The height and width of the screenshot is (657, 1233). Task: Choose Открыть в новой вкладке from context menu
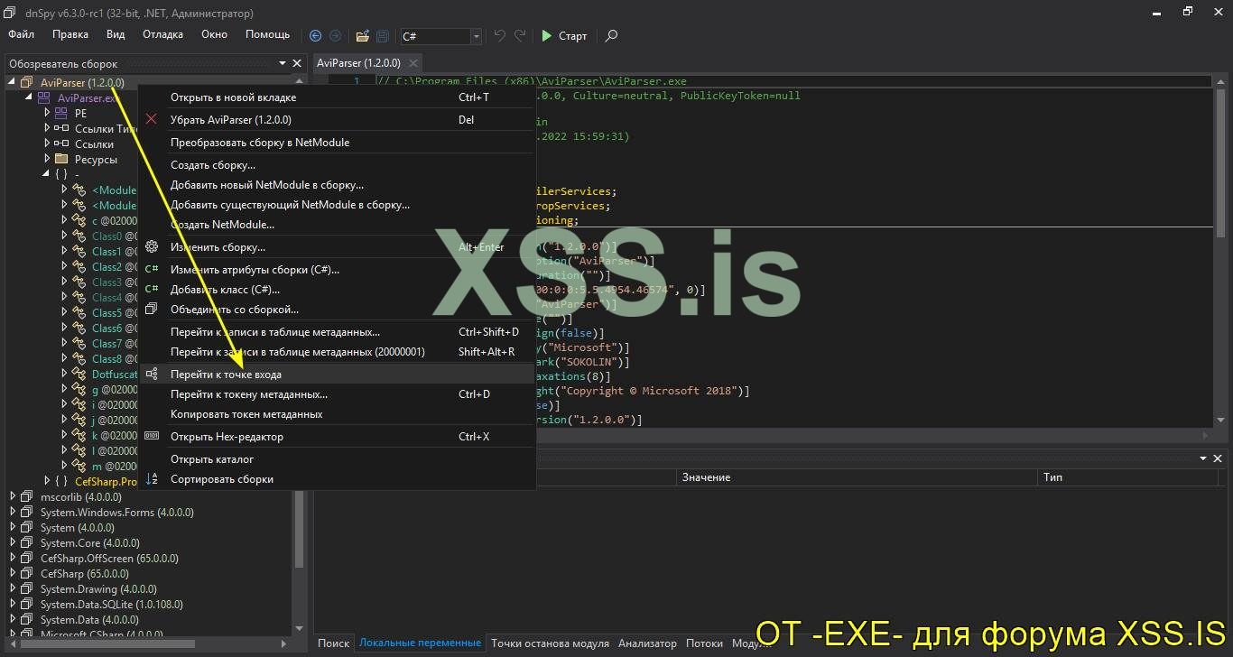(337, 97)
